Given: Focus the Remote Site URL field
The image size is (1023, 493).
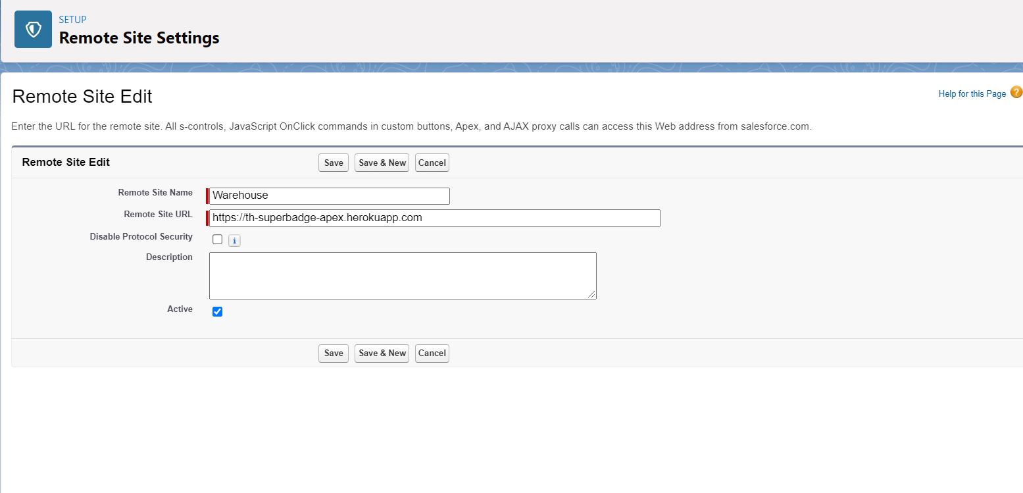Looking at the screenshot, I should click(435, 218).
